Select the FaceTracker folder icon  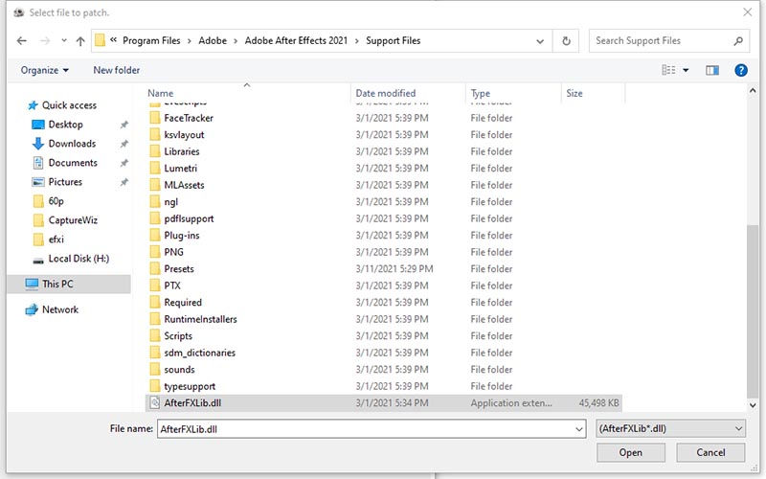[154, 118]
